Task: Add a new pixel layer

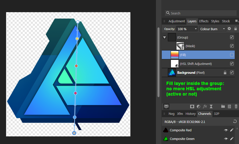Action: click(x=229, y=106)
